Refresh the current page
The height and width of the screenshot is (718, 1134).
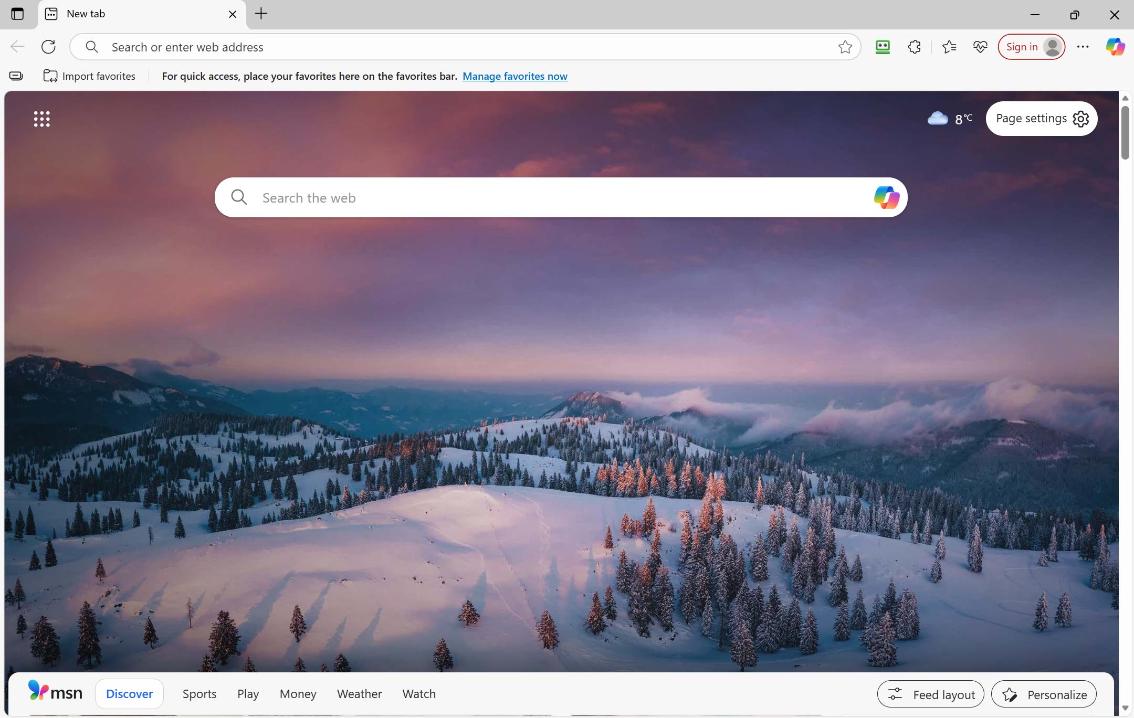point(48,46)
